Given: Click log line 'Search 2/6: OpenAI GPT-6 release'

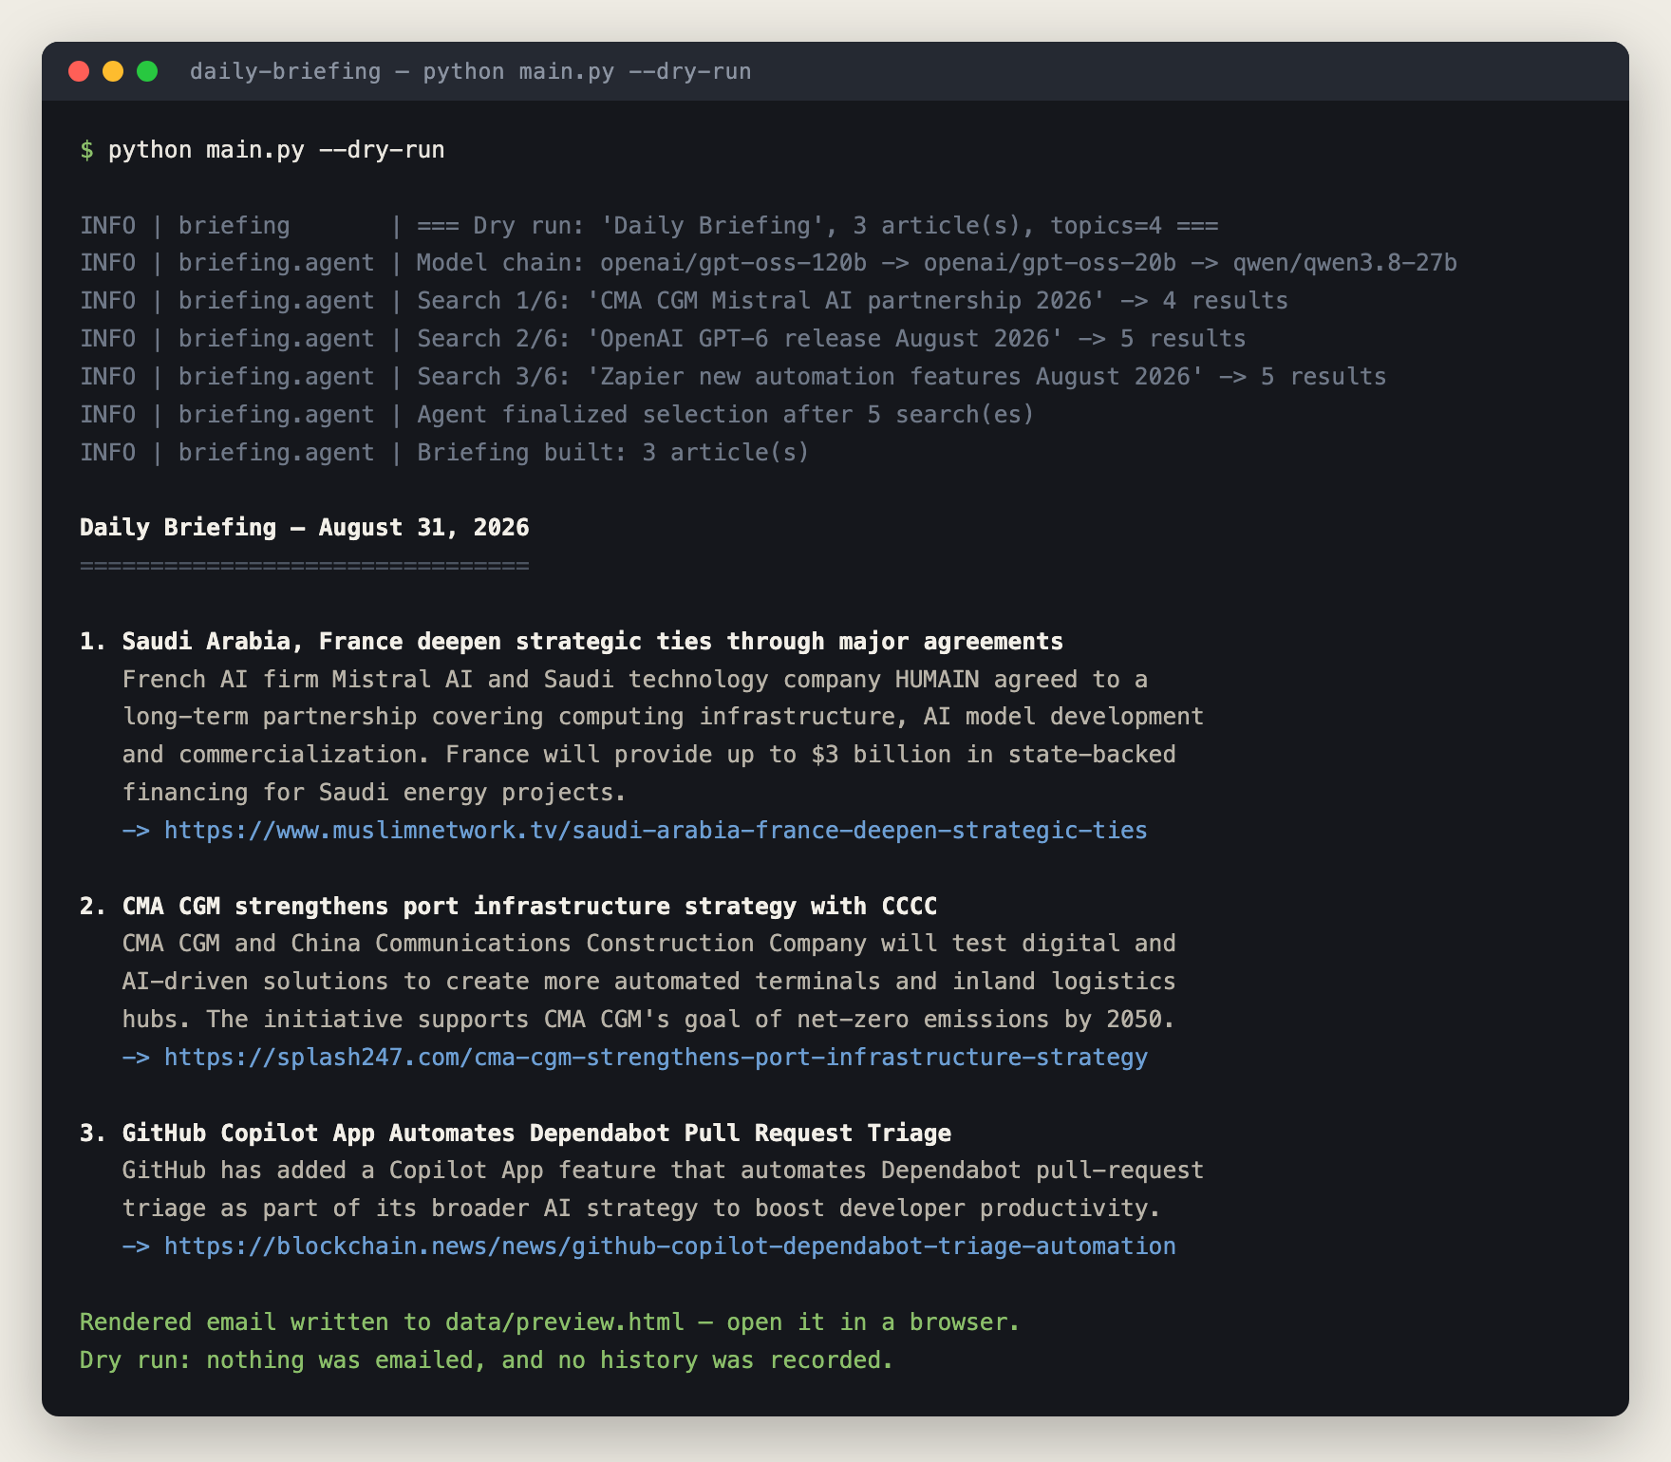Looking at the screenshot, I should coord(663,339).
